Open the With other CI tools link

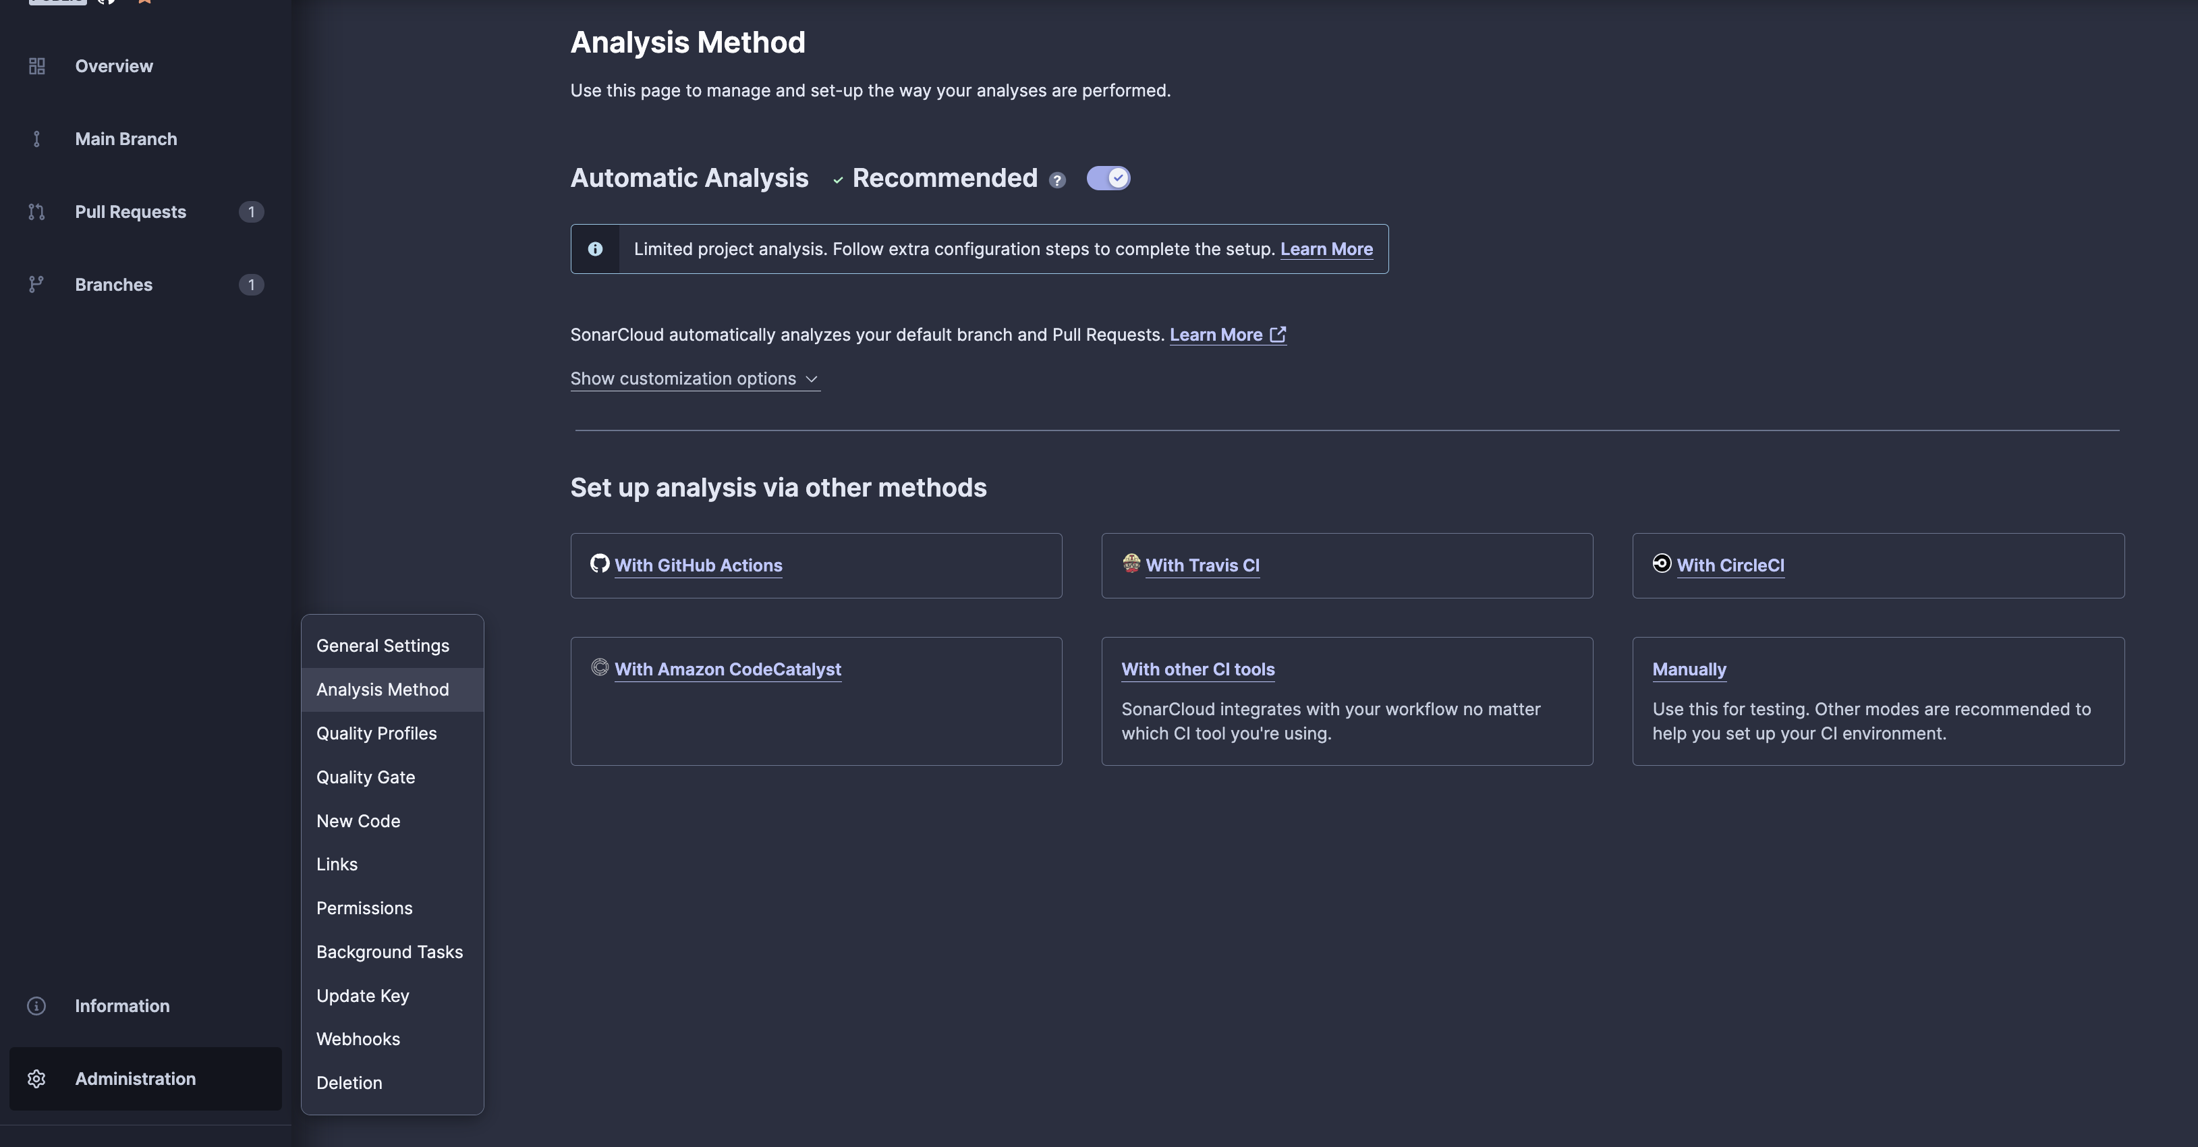point(1197,669)
